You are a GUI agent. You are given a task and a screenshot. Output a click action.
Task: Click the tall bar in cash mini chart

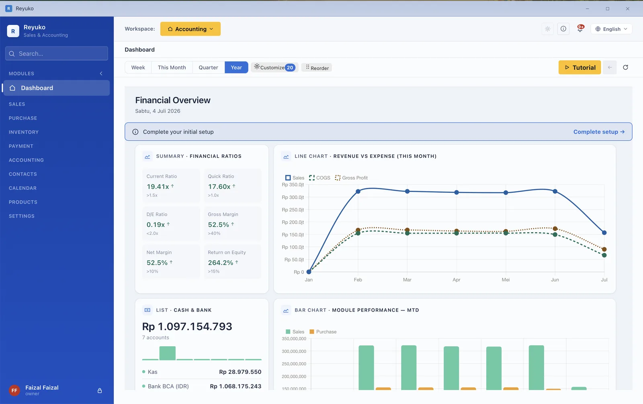(x=168, y=353)
